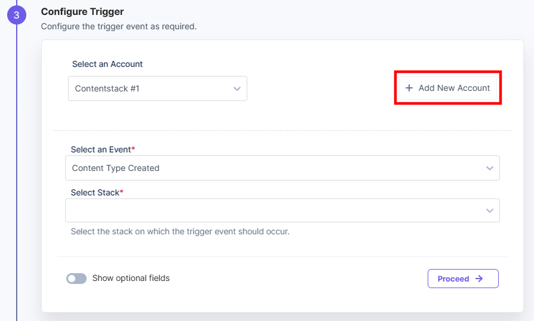Click the Select an Account label
The width and height of the screenshot is (534, 321).
(108, 64)
